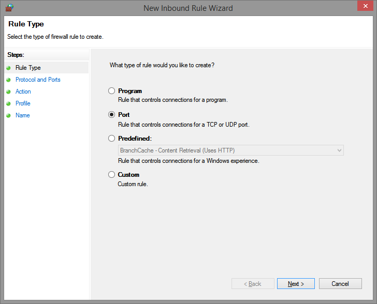
Task: Open the Action step in sidebar
Action: (23, 92)
